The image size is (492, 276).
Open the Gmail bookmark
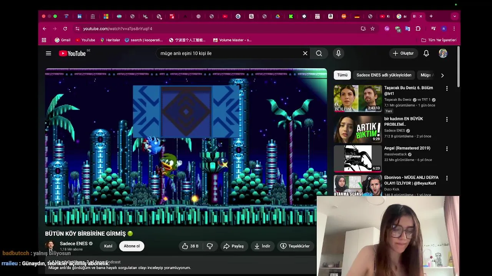pyautogui.click(x=63, y=40)
